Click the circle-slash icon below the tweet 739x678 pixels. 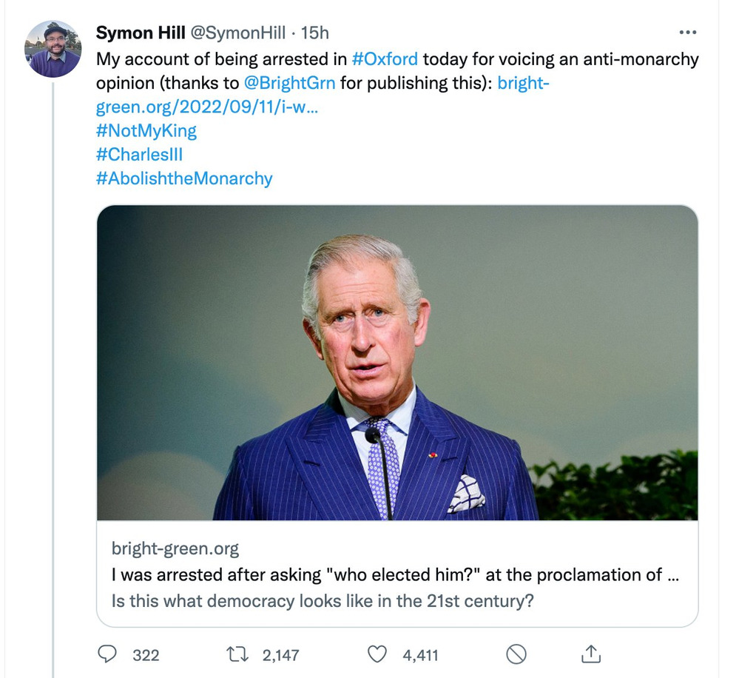point(516,654)
